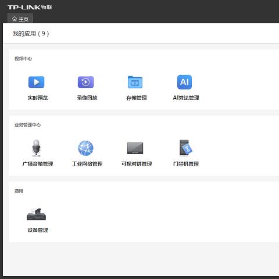Click the TP-LINK物联 logo

click(30, 8)
